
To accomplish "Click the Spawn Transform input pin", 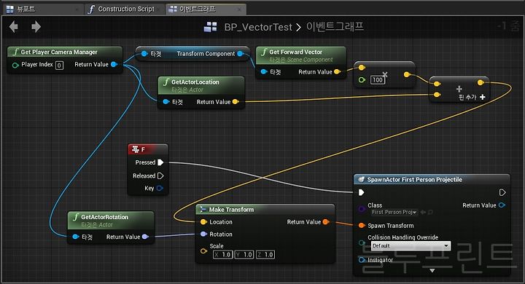I will coord(362,226).
